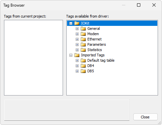The height and width of the screenshot is (125, 162).
Task: Click the Imported Tags folder icon
Action: [x=77, y=55]
